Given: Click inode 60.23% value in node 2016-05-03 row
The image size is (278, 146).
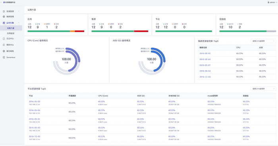Looking at the screenshot, I should [211, 128].
